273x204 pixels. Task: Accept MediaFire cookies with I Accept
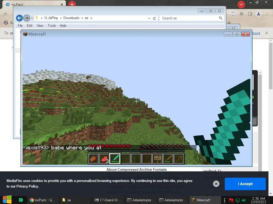point(245,184)
